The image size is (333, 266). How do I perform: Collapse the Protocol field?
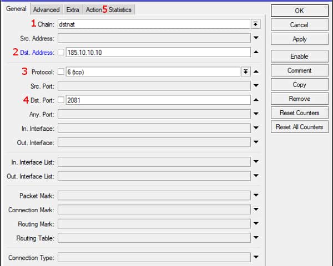(256, 71)
